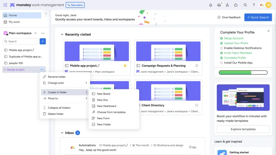Click the profile completion progress bar
The width and height of the screenshot is (276, 155).
(x=243, y=72)
